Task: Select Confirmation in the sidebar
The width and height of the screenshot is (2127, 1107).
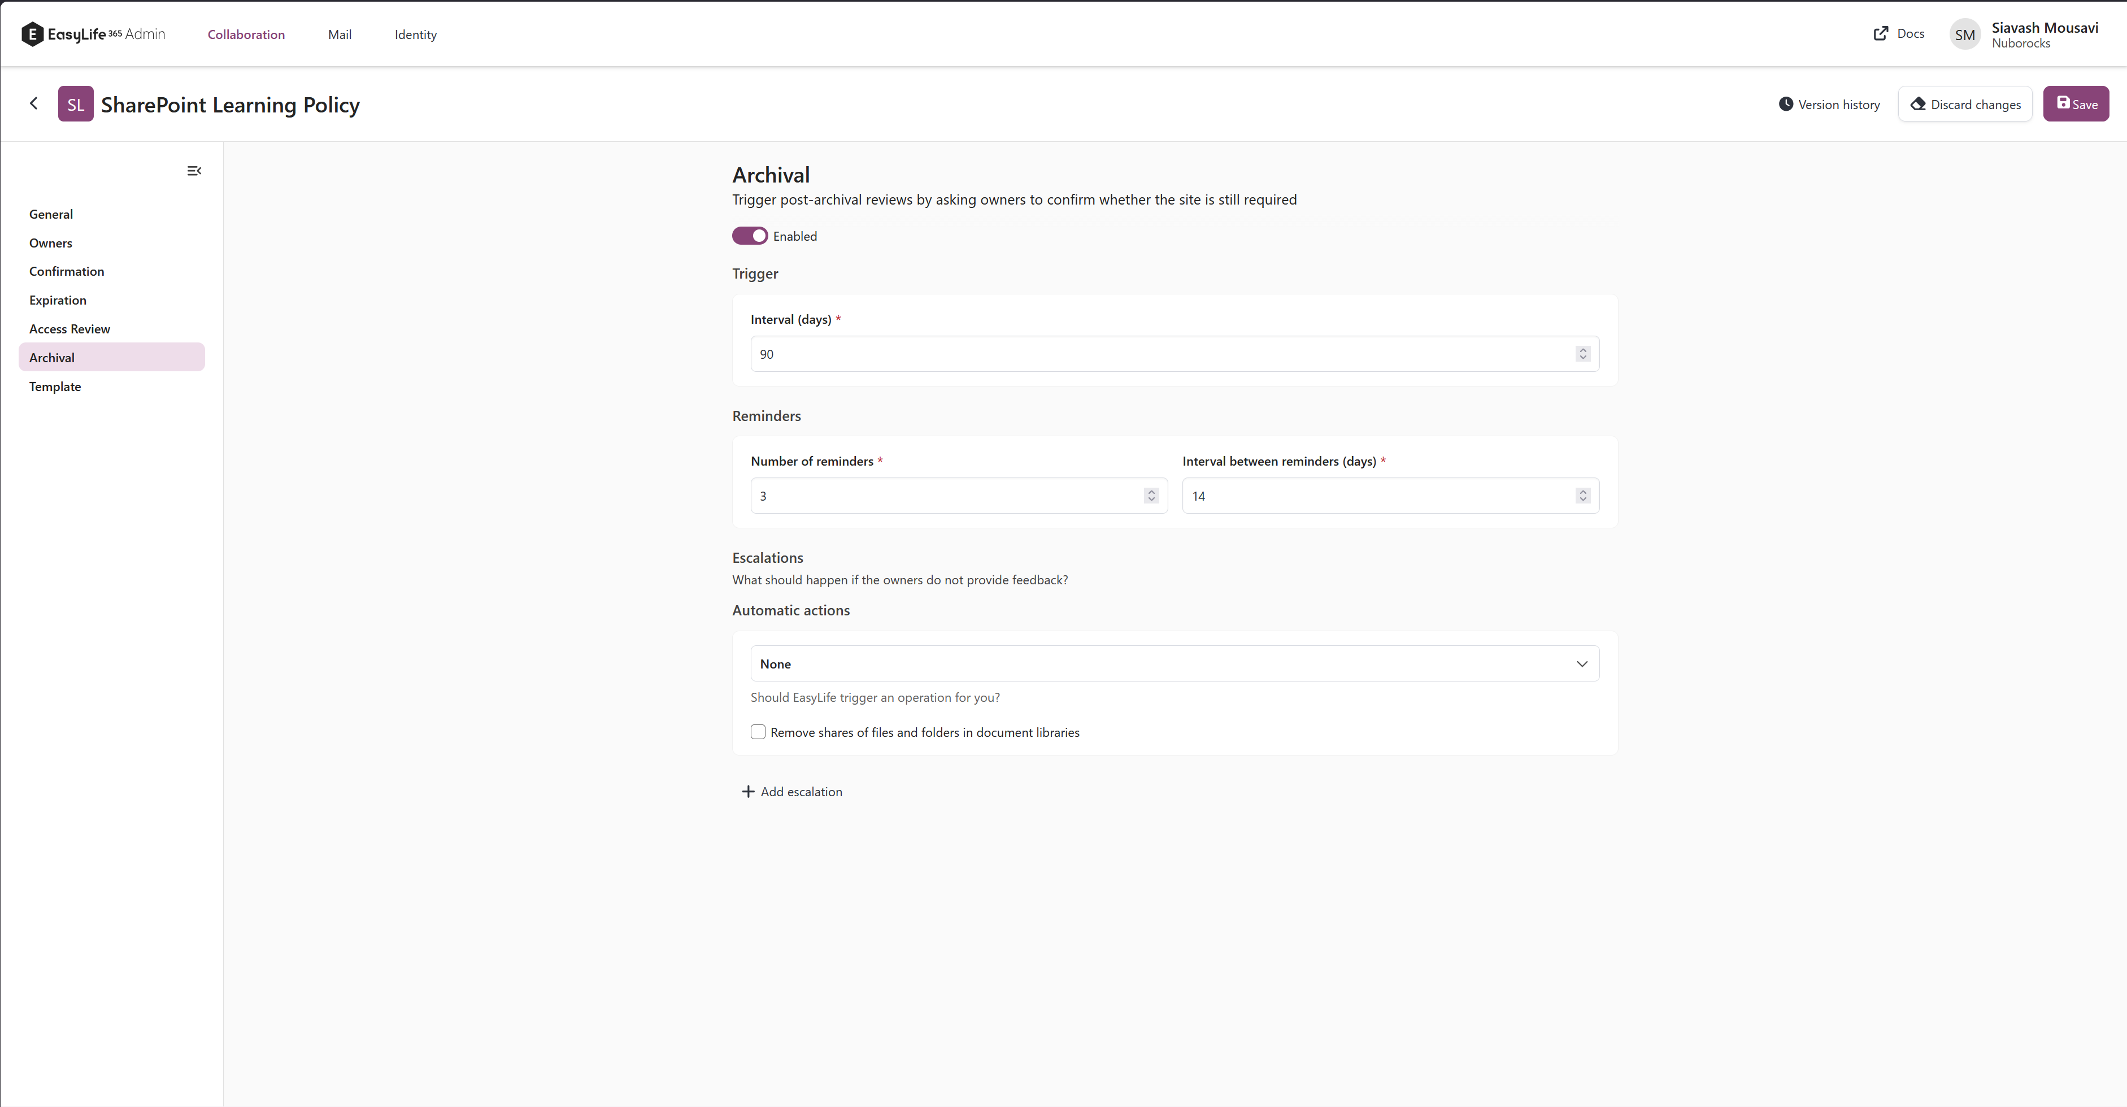Action: (x=111, y=271)
